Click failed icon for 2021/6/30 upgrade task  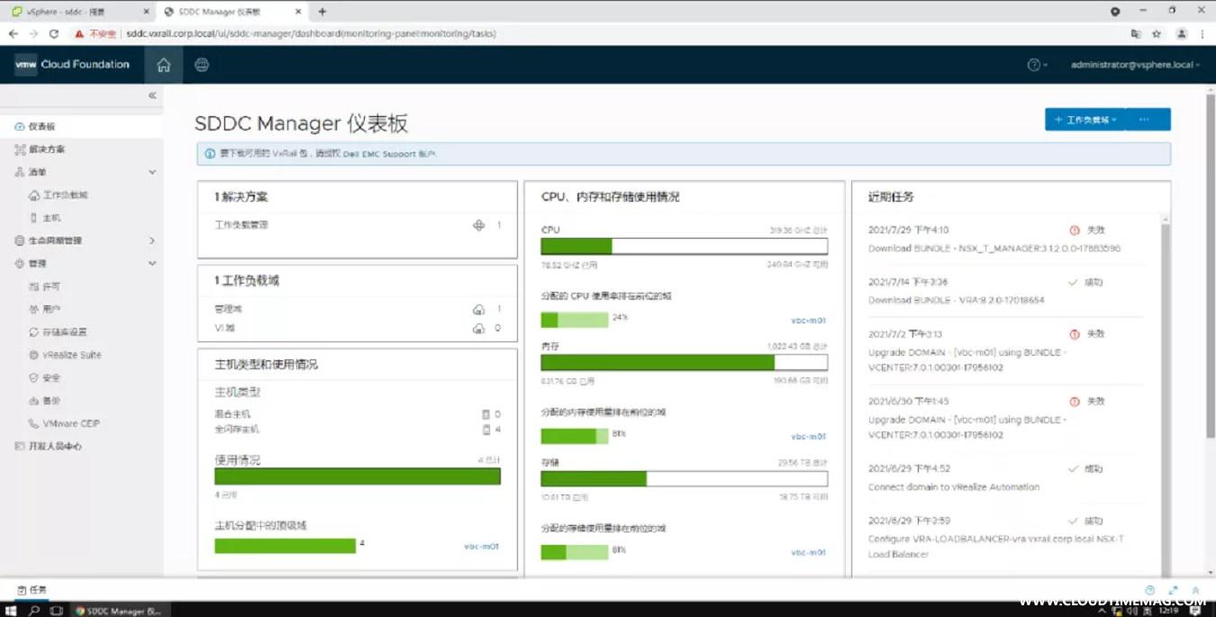(x=1074, y=402)
